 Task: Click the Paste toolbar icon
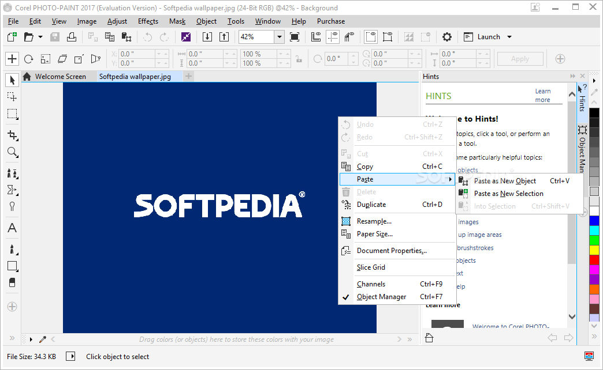126,37
